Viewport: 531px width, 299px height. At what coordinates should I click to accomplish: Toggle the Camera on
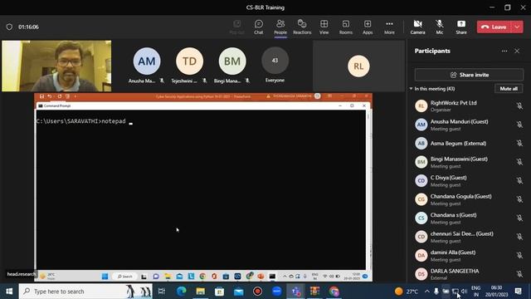(x=417, y=27)
